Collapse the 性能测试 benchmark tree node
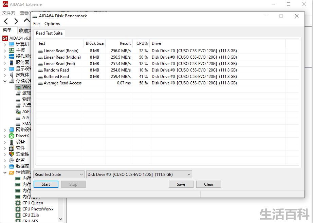This screenshot has width=313, height=223. (x=5, y=173)
